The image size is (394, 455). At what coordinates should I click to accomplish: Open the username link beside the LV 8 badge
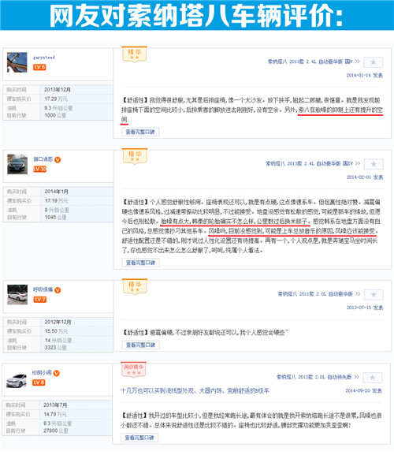pos(42,372)
